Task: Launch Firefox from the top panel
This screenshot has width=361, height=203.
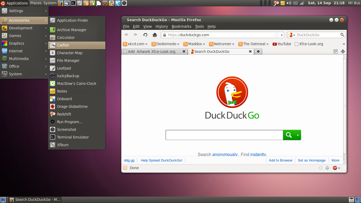Action: [x=61, y=3]
